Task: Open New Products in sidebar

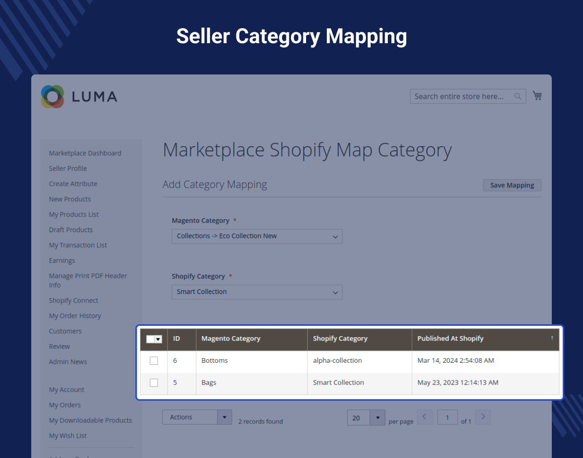Action: coord(70,199)
